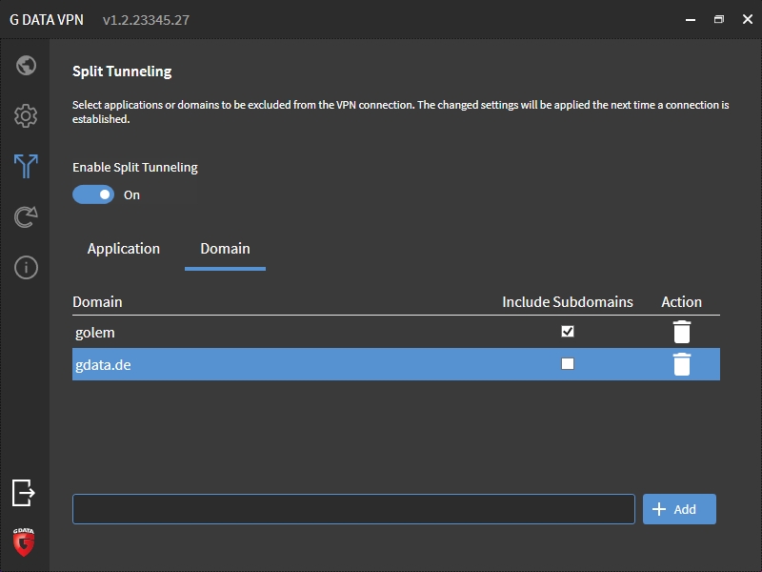Uncheck Include Subdomains for golem

(568, 331)
